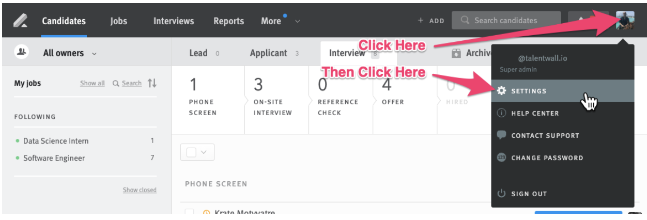Click the Change Password icon
The width and height of the screenshot is (647, 220).
[x=501, y=158]
